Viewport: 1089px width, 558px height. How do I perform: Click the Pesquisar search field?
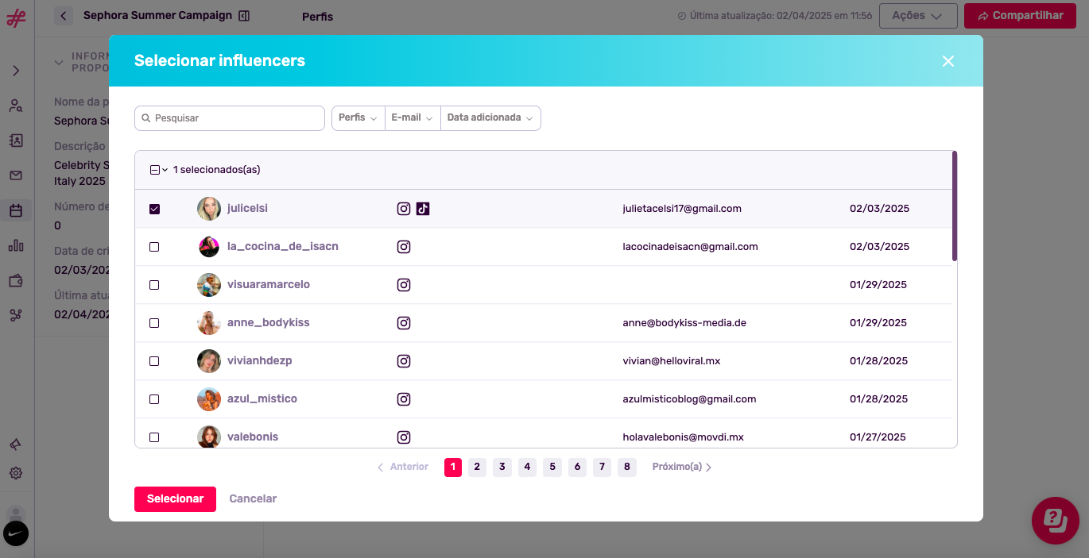coord(230,118)
